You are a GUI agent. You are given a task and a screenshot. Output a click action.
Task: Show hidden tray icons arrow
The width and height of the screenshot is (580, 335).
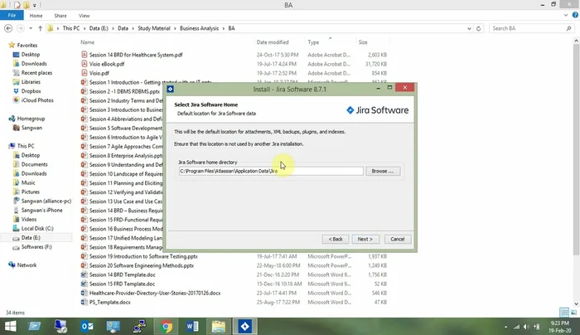coord(505,327)
